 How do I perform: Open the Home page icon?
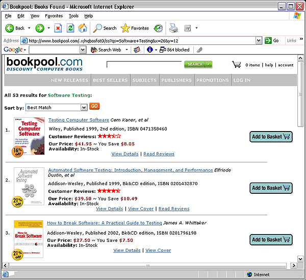tap(83, 28)
